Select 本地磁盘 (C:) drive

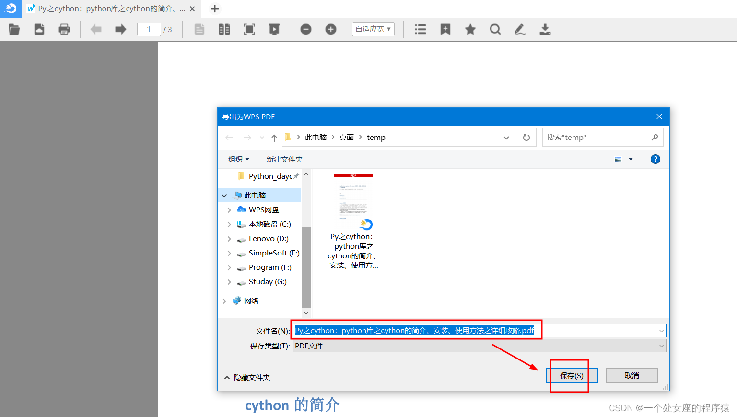click(269, 224)
